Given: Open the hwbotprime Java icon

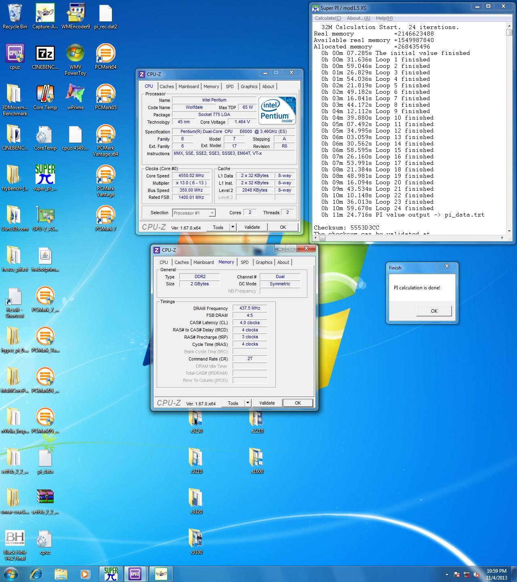Looking at the screenshot, I should [45, 259].
